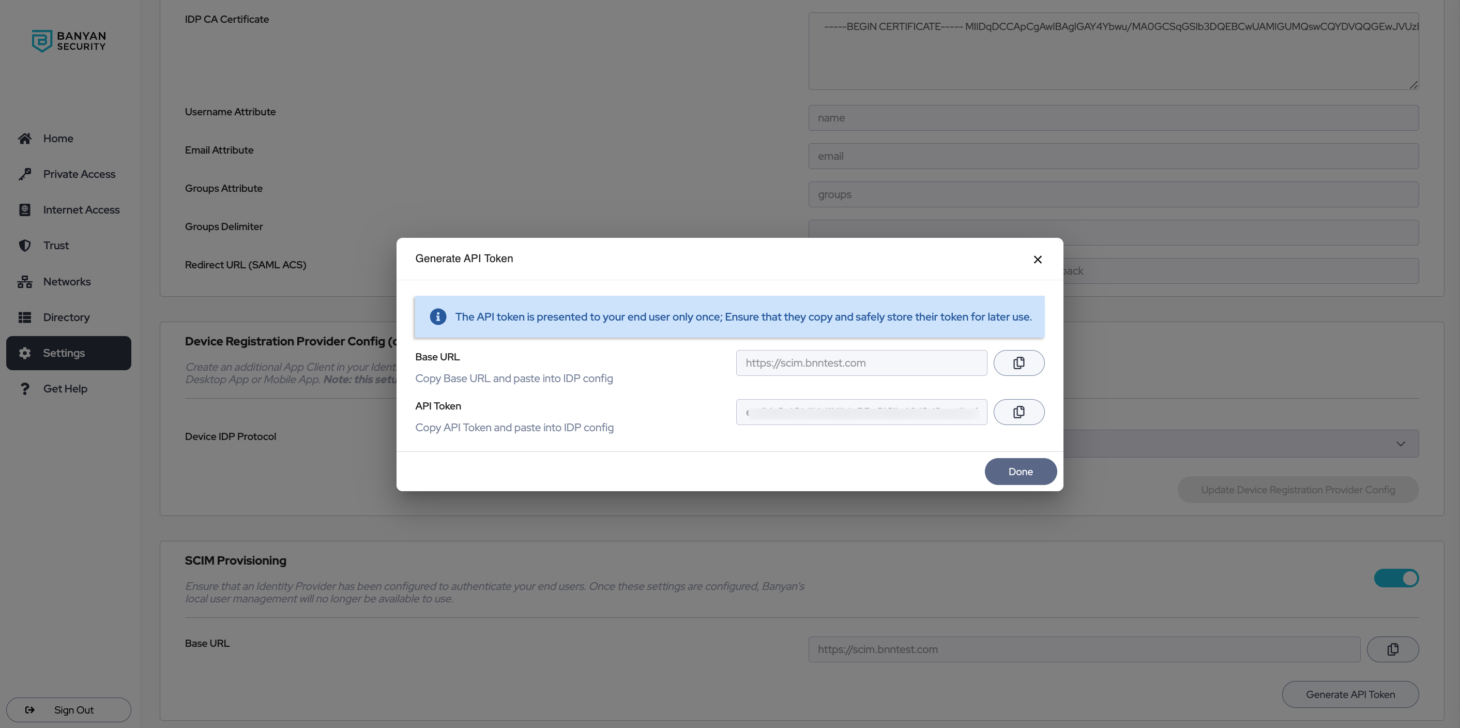
Task: Expand the Device IDP Protocol dropdown
Action: pyautogui.click(x=1400, y=444)
